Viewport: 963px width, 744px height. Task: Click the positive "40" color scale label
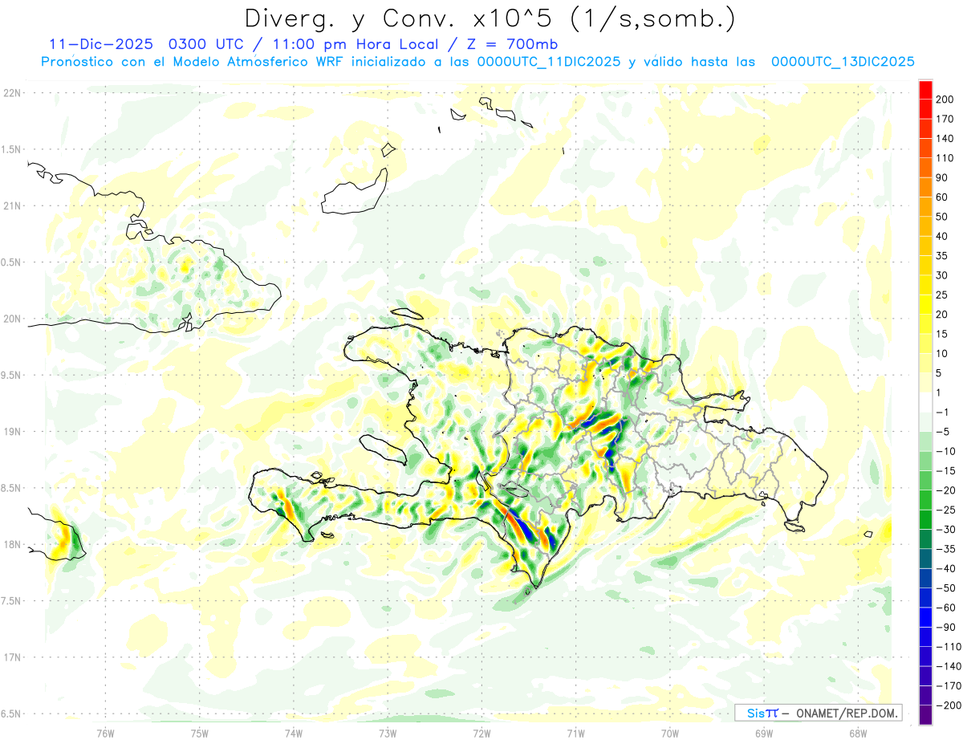(942, 236)
